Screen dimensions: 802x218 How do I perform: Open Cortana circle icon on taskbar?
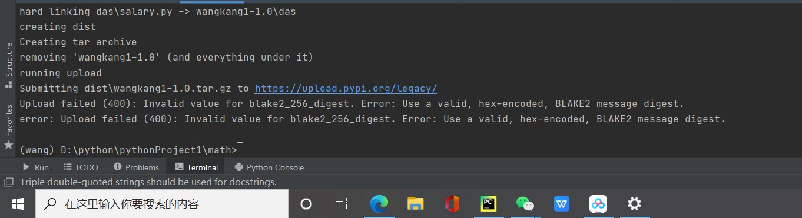(x=306, y=204)
